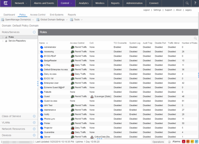This screenshot has width=199, height=144.
Task: Select the Extreme Guest B@AP role
Action: click(x=118, y=88)
